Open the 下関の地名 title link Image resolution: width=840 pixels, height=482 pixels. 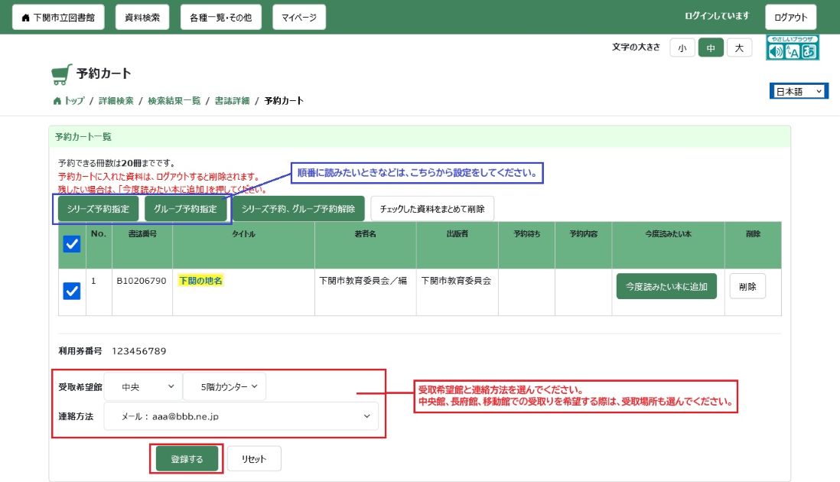(x=200, y=281)
